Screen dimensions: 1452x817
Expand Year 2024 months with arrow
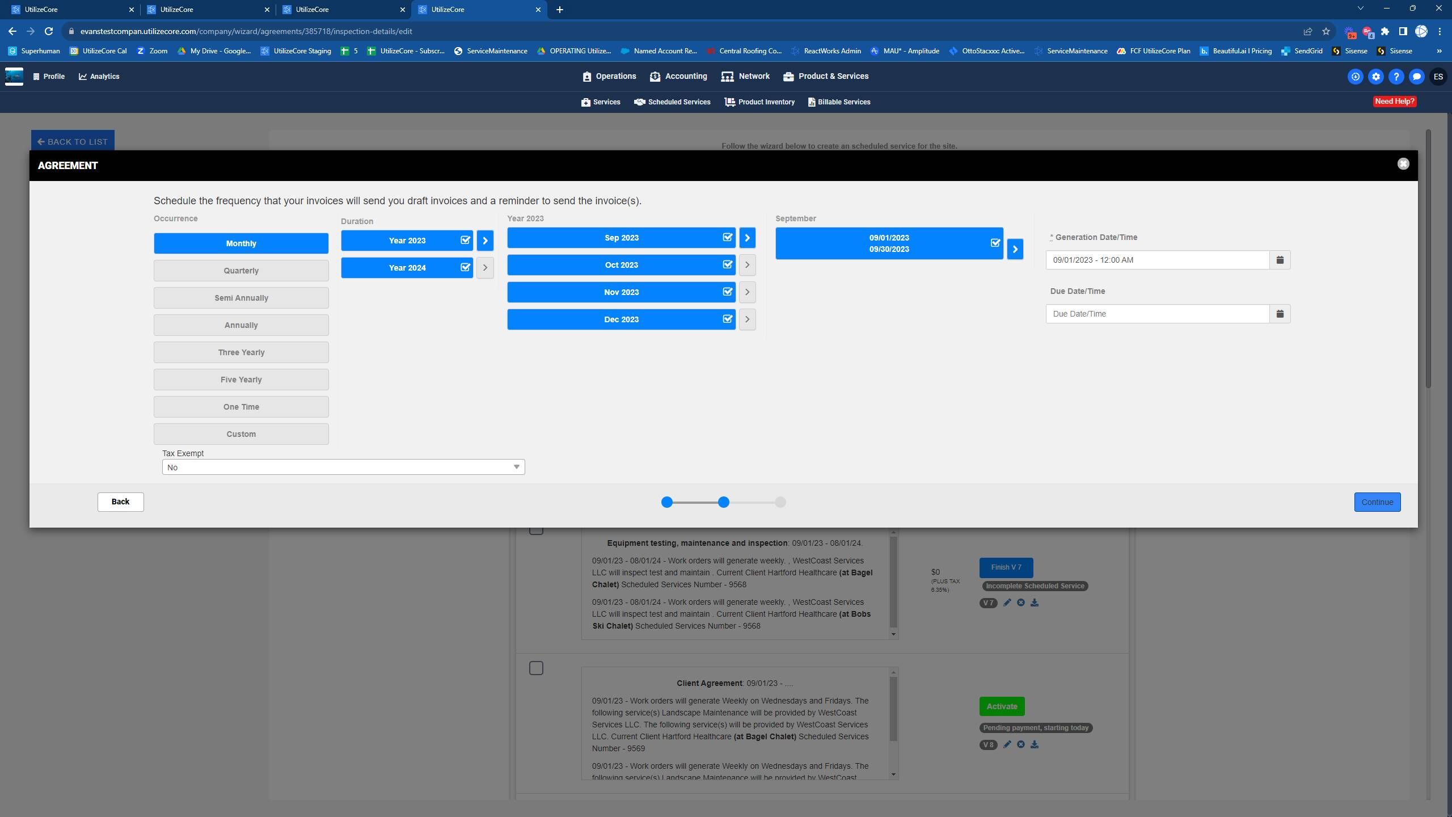click(x=485, y=267)
